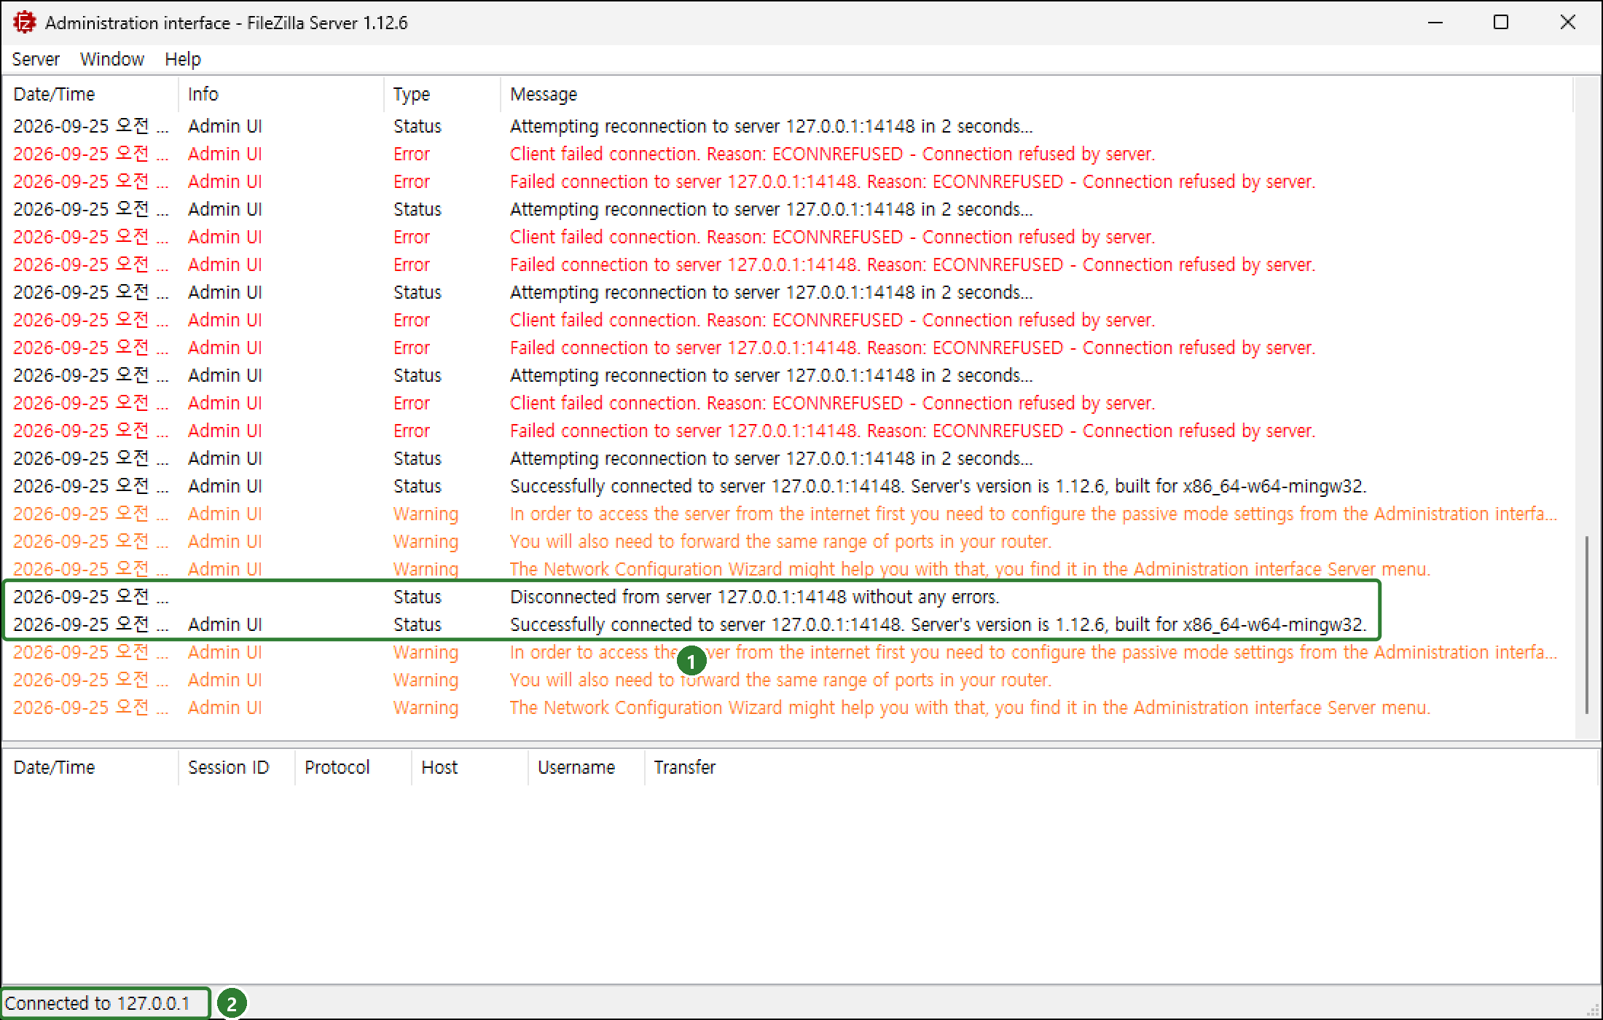Click the Date/Time header in log panel
This screenshot has height=1020, width=1603.
[90, 94]
